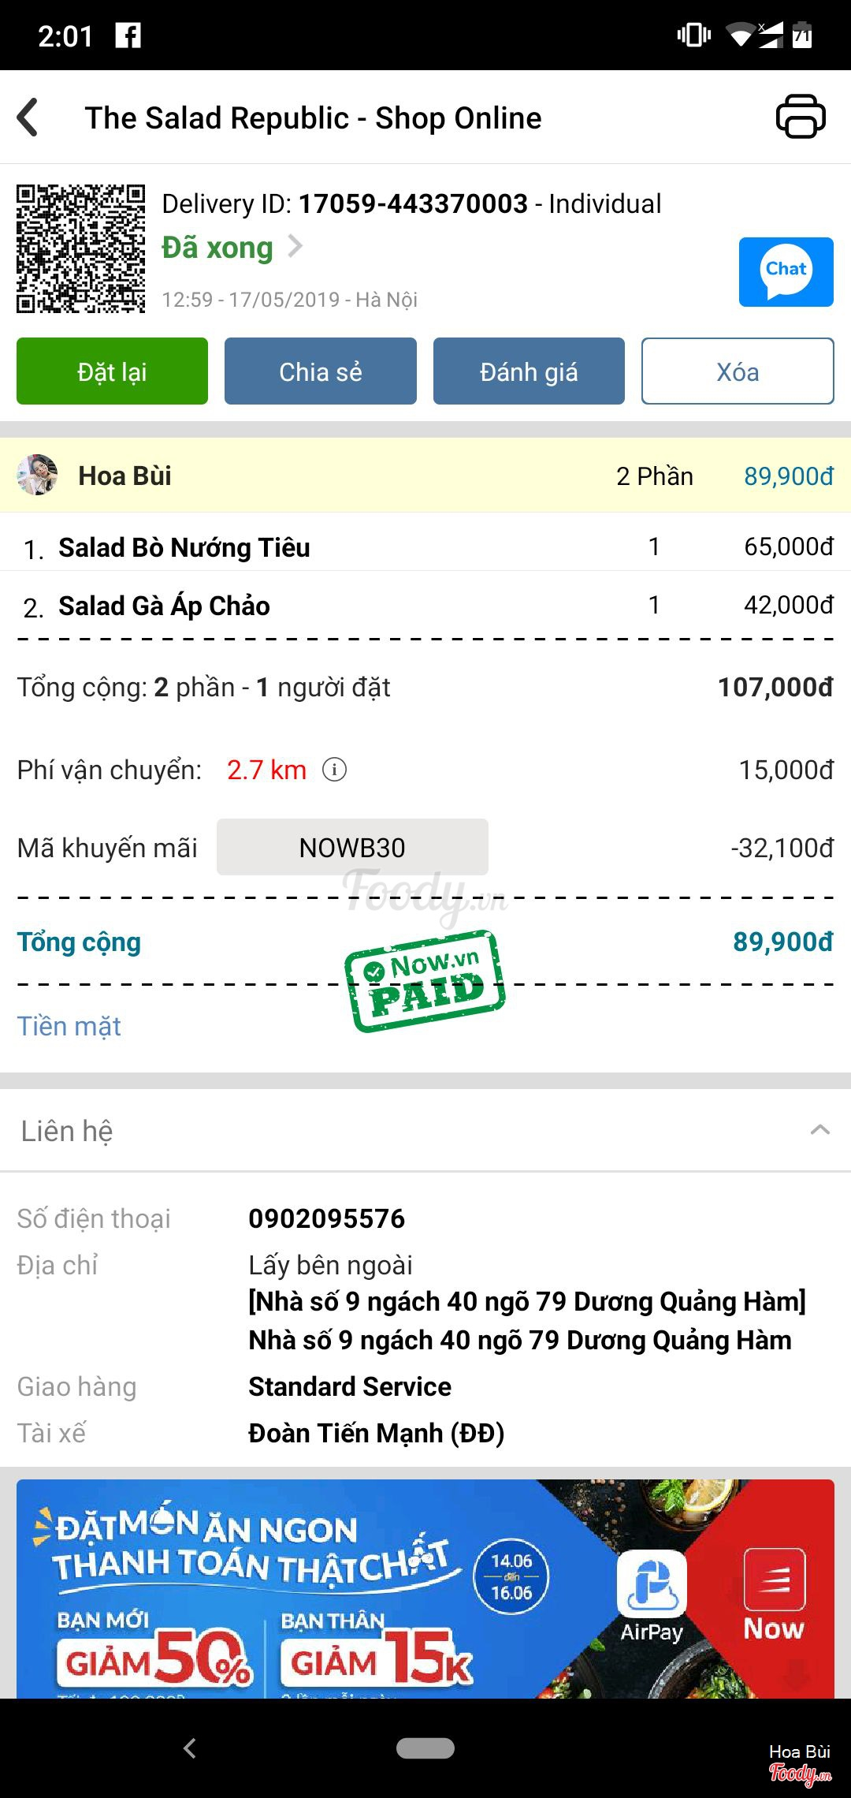Tap Hoa Bùi's profile avatar
851x1798 pixels.
point(37,476)
